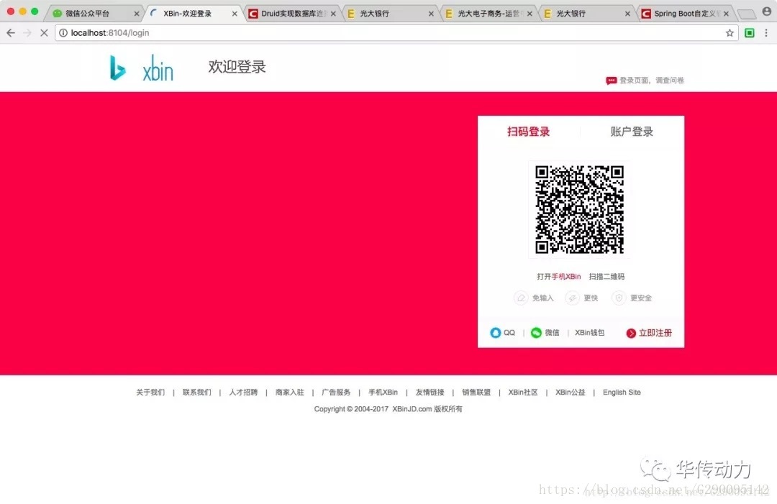Open the XBin公益 footer link

tap(570, 392)
